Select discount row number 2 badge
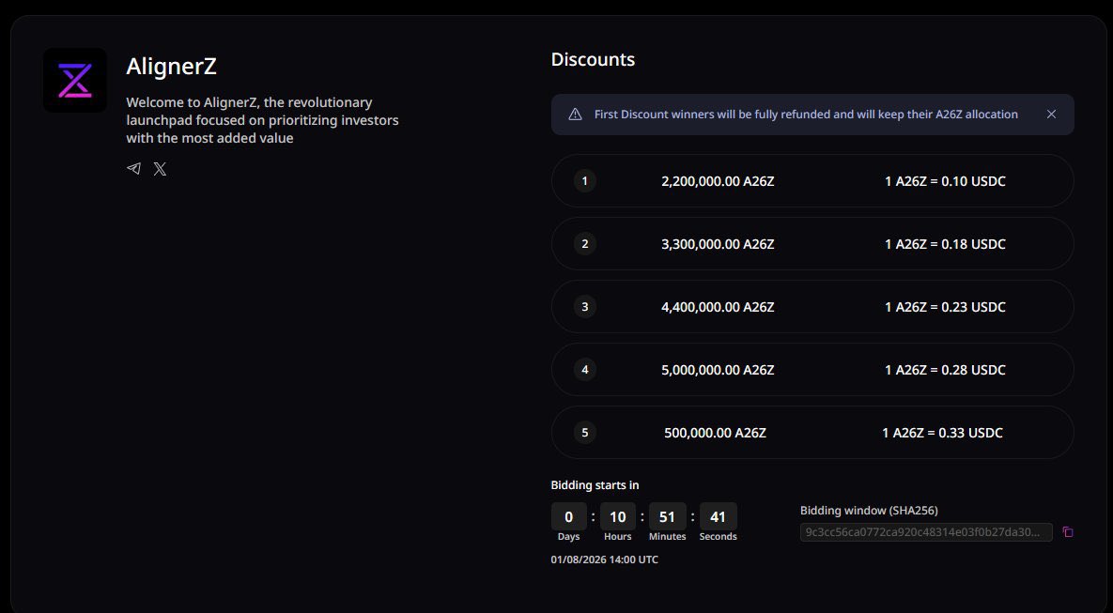1113x613 pixels. click(585, 244)
